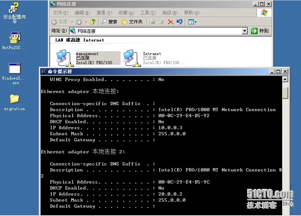Click the 网络连接 address input field

click(x=156, y=31)
